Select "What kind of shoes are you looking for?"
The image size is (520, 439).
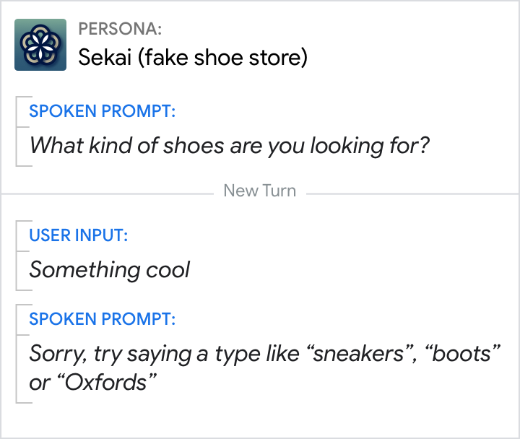click(x=230, y=145)
